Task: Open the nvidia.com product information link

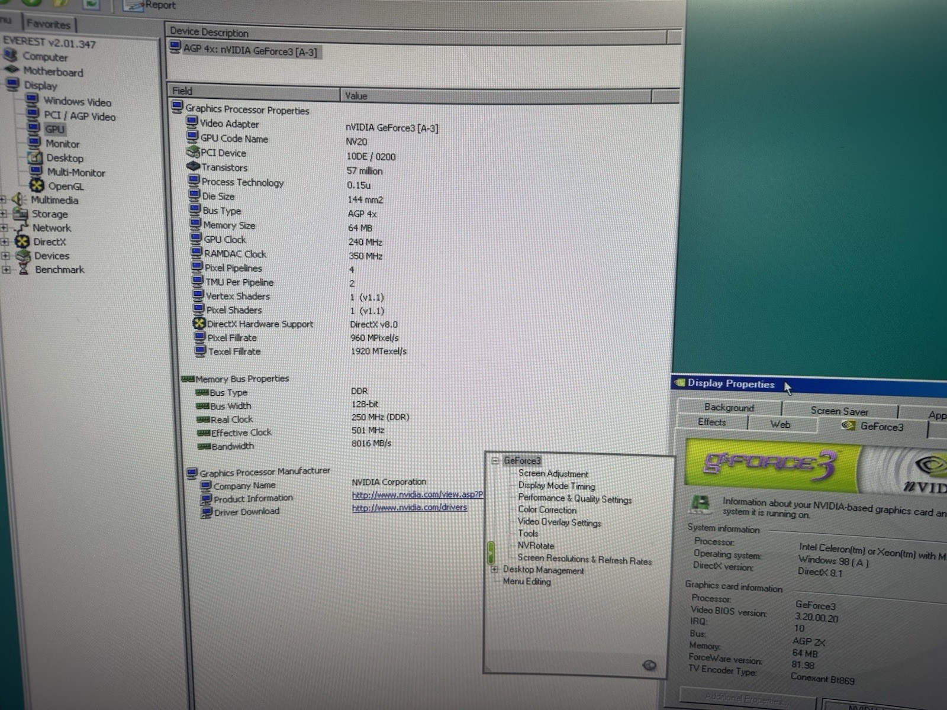Action: point(418,495)
